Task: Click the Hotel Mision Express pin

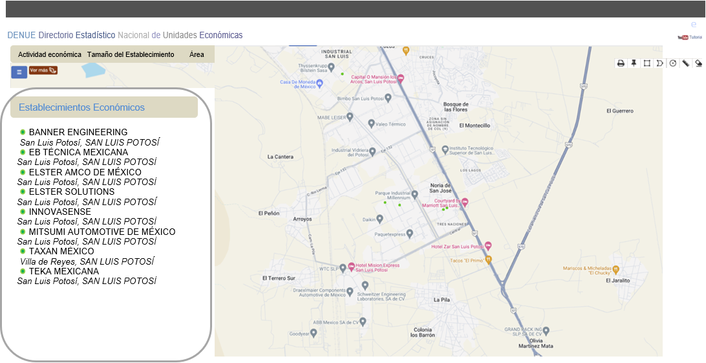Action: pos(351,266)
